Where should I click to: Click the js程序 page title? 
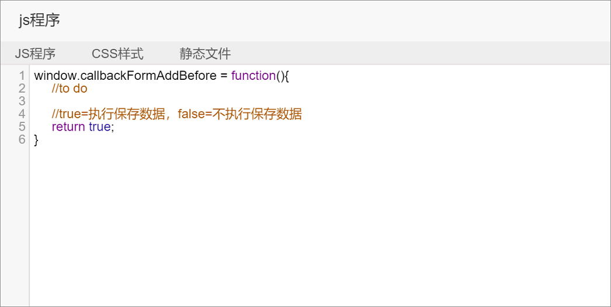pyautogui.click(x=39, y=20)
